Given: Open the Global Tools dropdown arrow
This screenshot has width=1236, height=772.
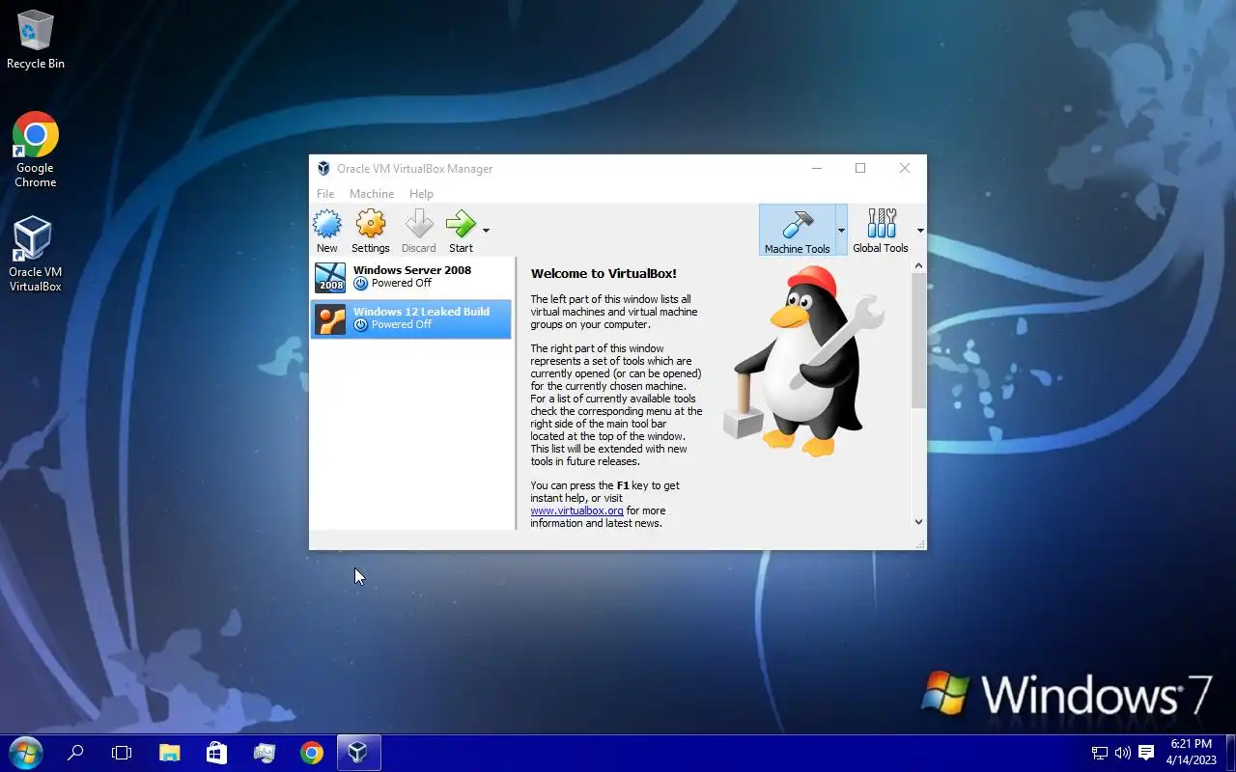Looking at the screenshot, I should (920, 231).
